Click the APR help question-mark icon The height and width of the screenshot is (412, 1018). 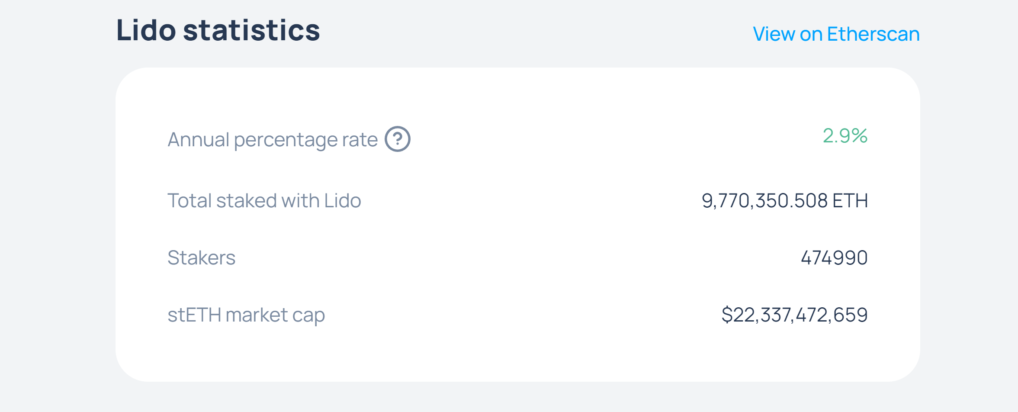click(x=398, y=139)
